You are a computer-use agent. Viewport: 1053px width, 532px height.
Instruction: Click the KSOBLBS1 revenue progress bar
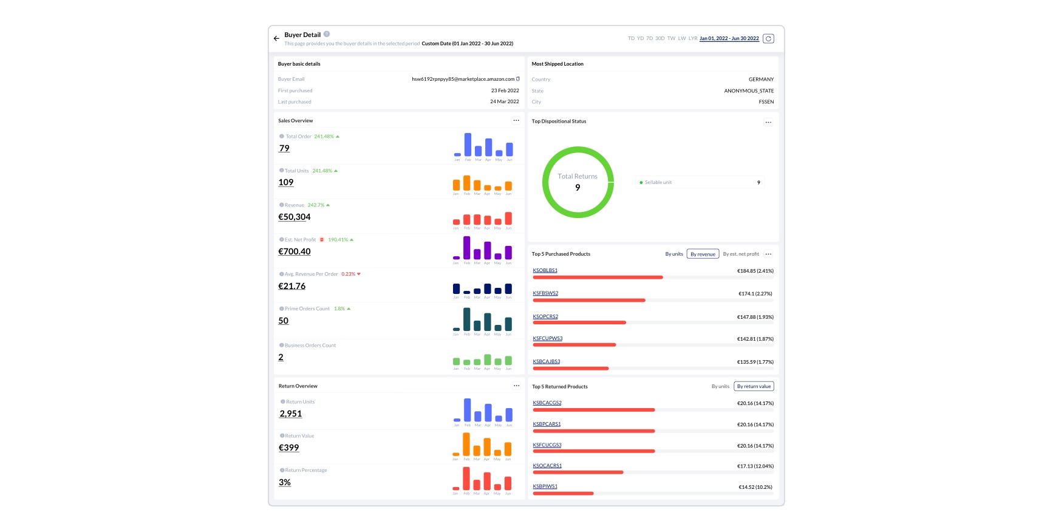point(653,278)
